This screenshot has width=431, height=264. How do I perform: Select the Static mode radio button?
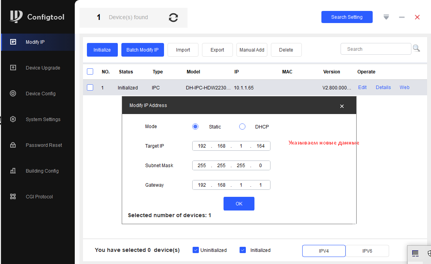[195, 127]
